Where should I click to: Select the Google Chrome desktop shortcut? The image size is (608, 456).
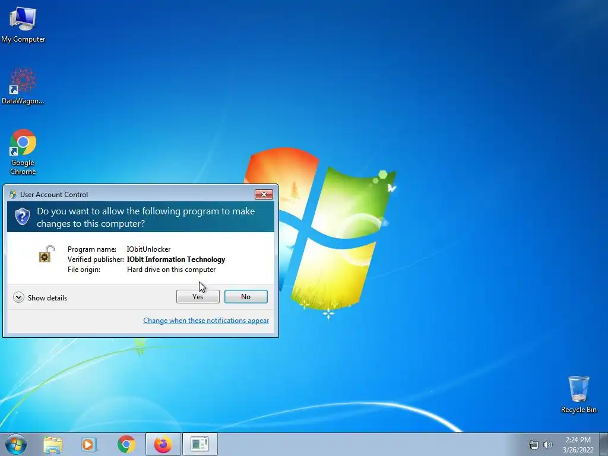[x=23, y=151]
